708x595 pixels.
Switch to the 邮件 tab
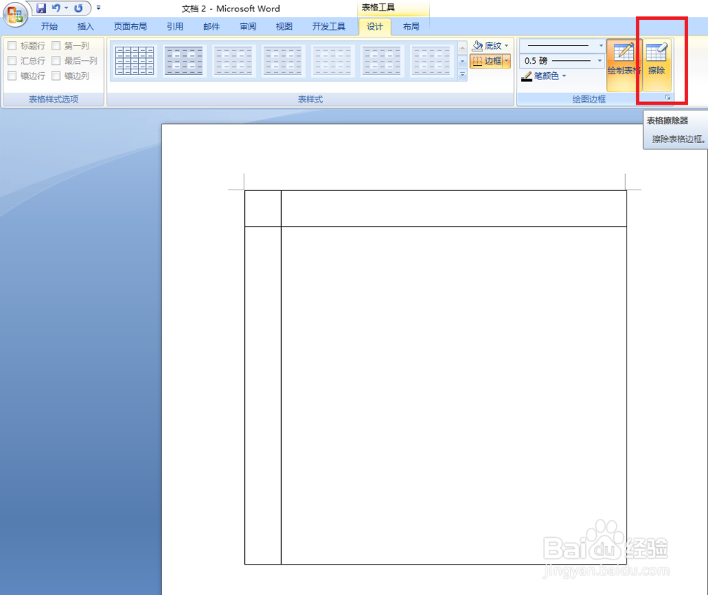coord(211,27)
